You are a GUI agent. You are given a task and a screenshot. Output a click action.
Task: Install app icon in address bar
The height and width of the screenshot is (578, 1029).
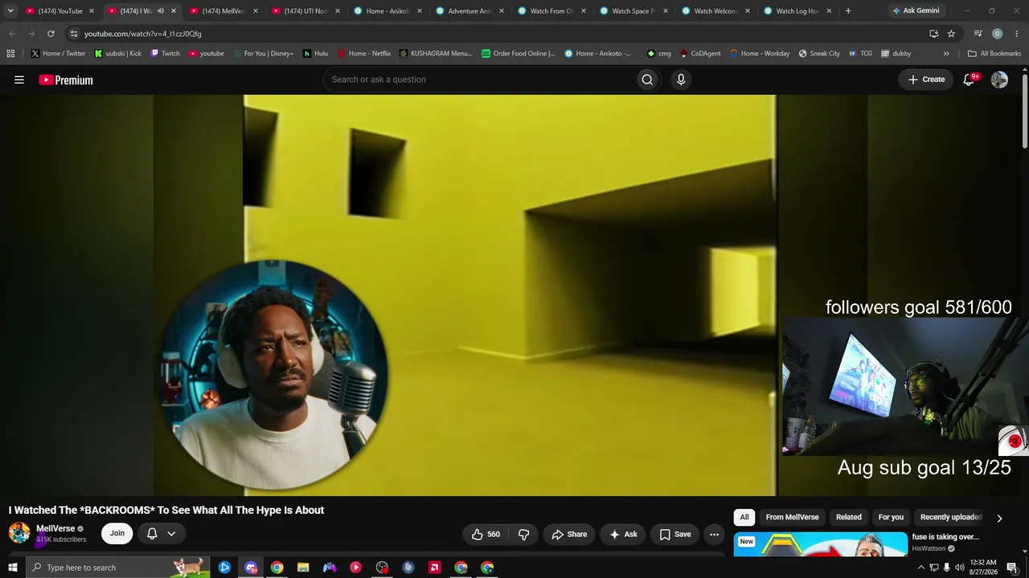coord(933,34)
